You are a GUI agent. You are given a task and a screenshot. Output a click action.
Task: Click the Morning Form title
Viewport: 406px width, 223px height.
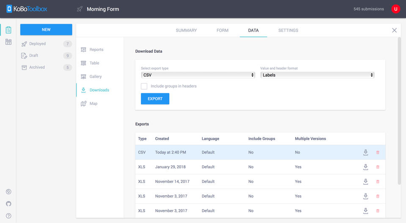point(103,9)
